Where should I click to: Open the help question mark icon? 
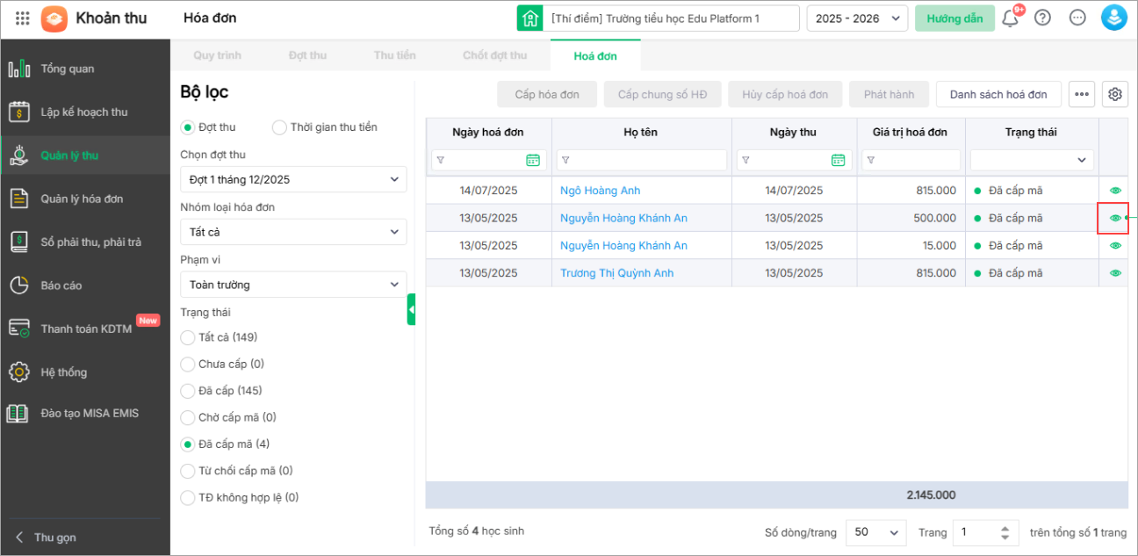(x=1042, y=18)
